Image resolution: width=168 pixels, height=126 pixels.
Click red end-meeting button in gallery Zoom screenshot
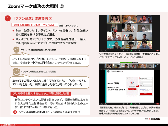click(158, 51)
